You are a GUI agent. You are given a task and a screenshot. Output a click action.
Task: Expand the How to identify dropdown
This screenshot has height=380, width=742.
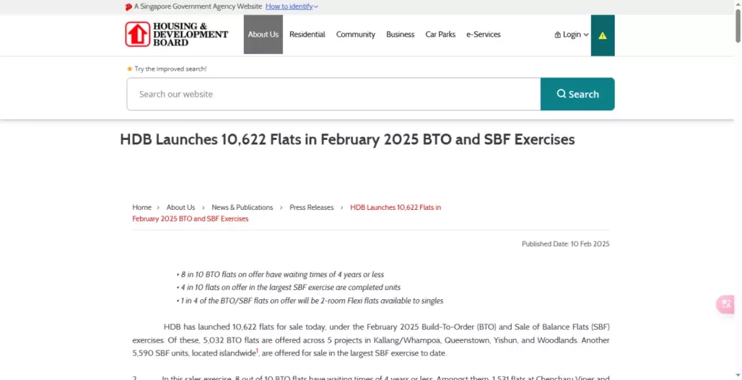[x=292, y=7]
